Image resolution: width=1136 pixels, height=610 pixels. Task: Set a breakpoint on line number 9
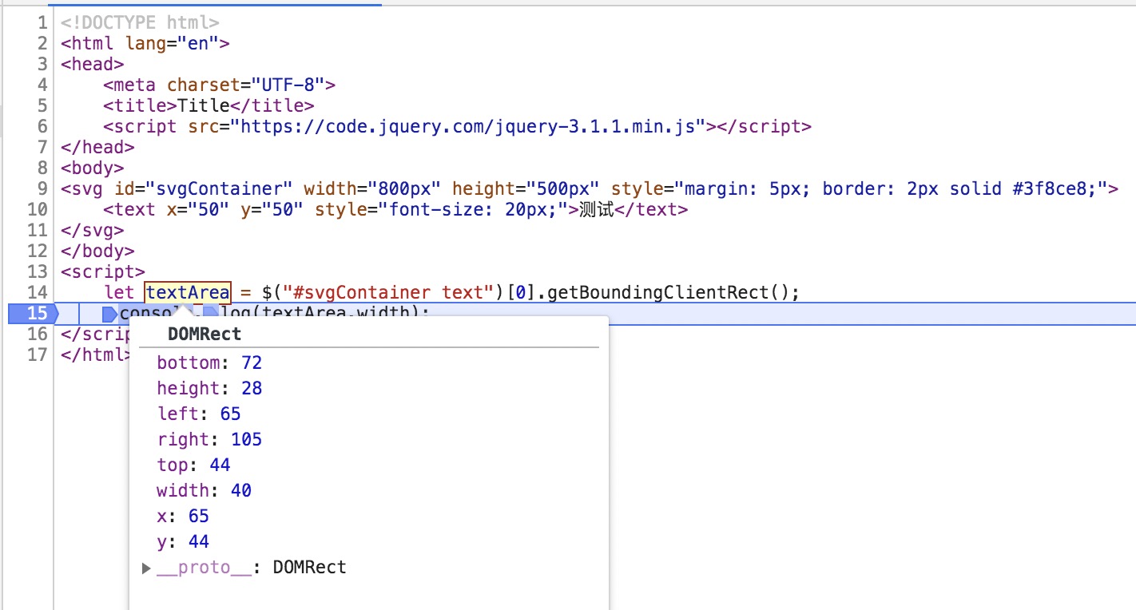click(42, 188)
